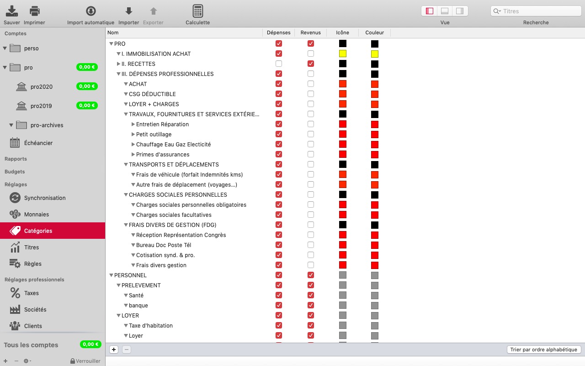
Task: Collapse the pro-archives folder in sidebar
Action: tap(11, 125)
